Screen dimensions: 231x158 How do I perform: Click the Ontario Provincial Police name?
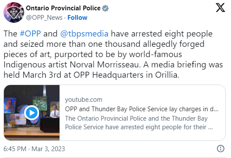pos(63,8)
